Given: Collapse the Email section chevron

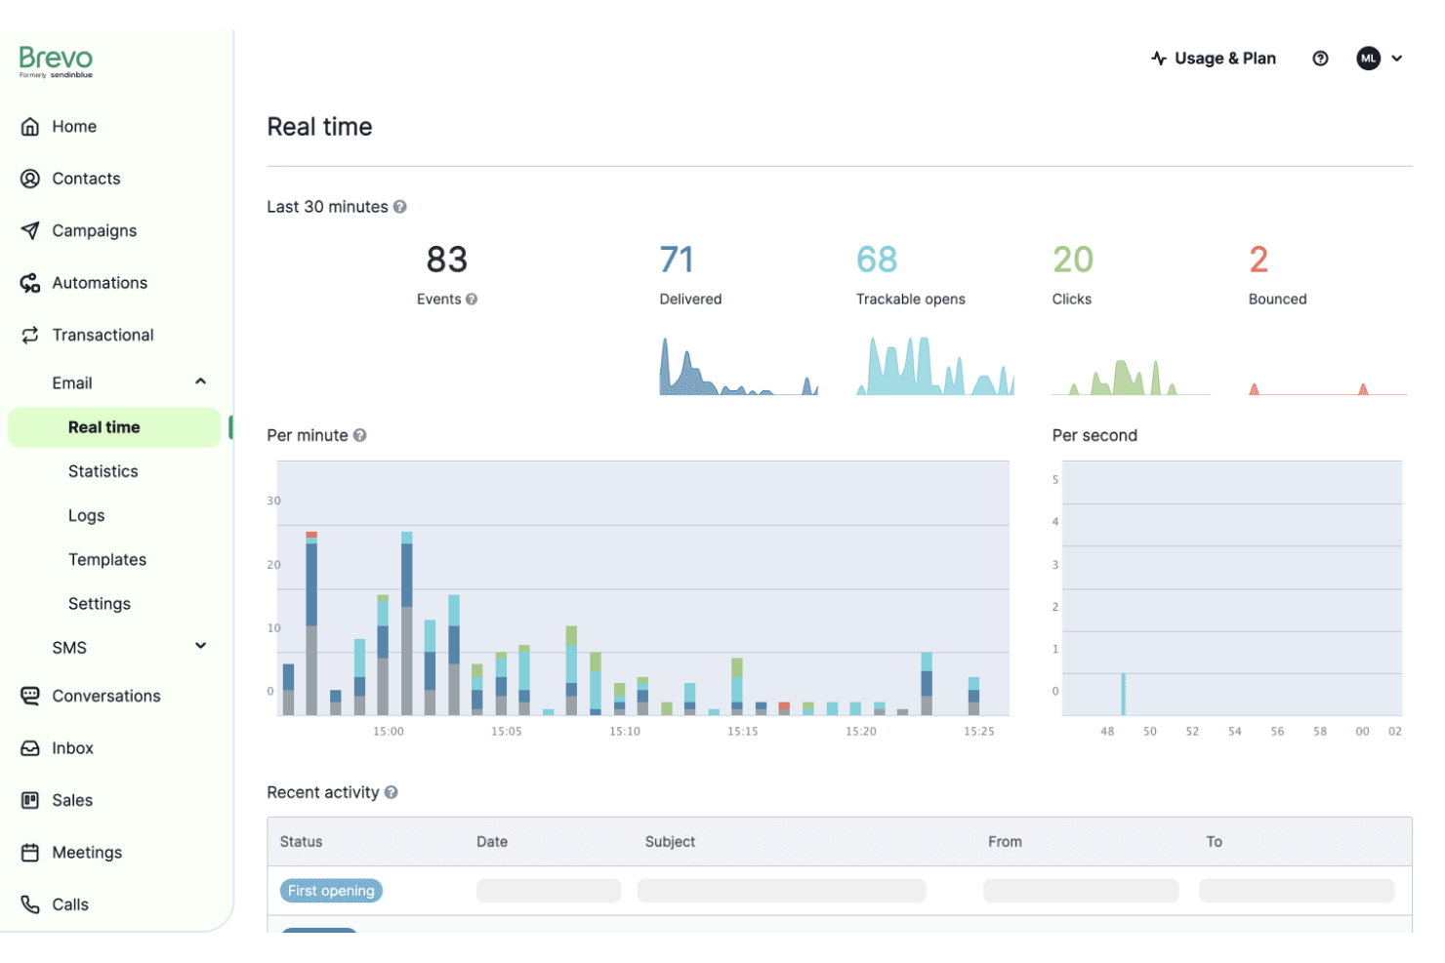Looking at the screenshot, I should click(201, 381).
